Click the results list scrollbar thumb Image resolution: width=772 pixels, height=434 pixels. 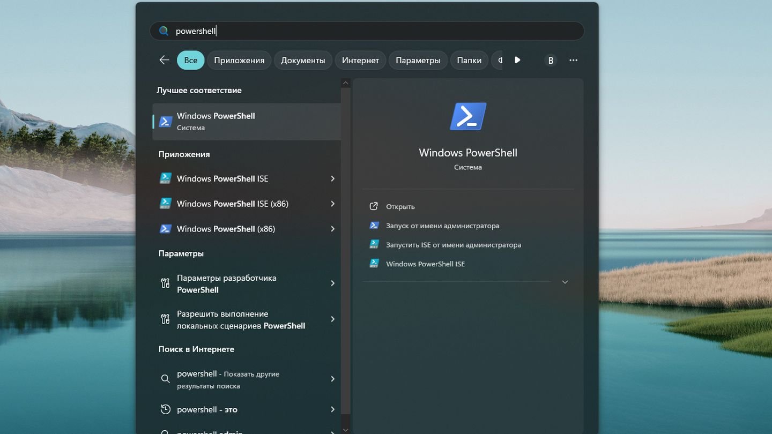click(x=345, y=251)
